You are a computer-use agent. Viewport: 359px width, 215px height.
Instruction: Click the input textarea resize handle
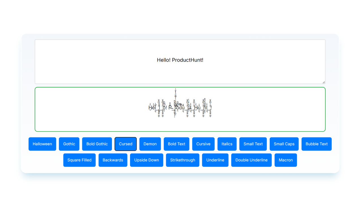(x=324, y=82)
